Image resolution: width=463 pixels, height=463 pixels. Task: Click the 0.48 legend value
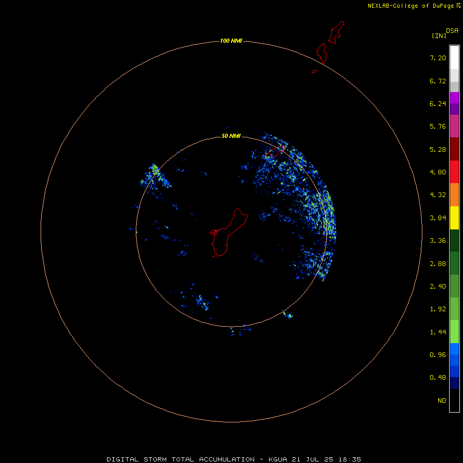point(438,378)
